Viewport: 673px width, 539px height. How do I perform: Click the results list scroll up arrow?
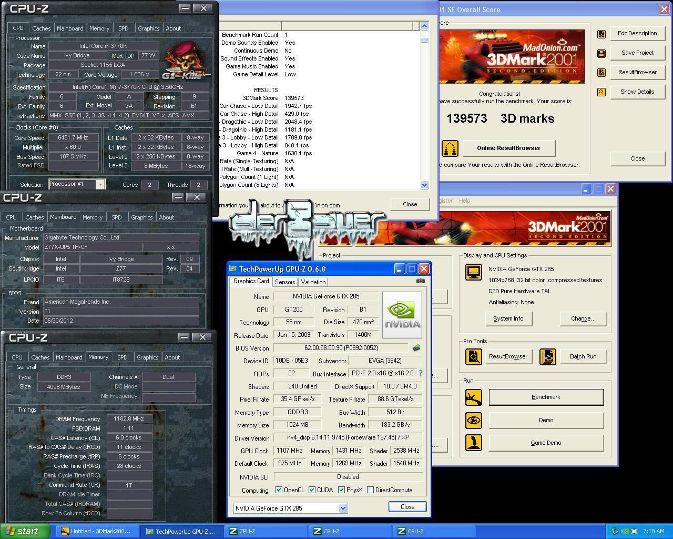pyautogui.click(x=424, y=26)
